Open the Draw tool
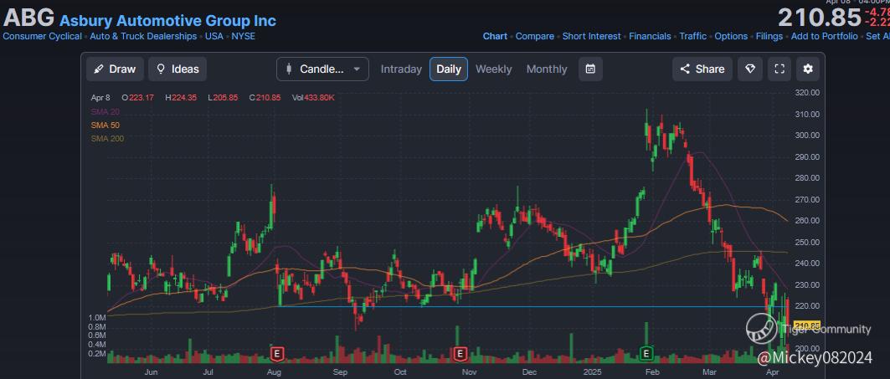Image resolution: width=890 pixels, height=379 pixels. tap(115, 69)
